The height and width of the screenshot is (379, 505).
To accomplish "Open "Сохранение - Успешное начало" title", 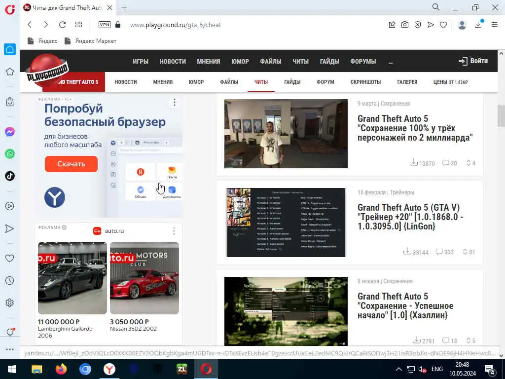I will [x=405, y=305].
